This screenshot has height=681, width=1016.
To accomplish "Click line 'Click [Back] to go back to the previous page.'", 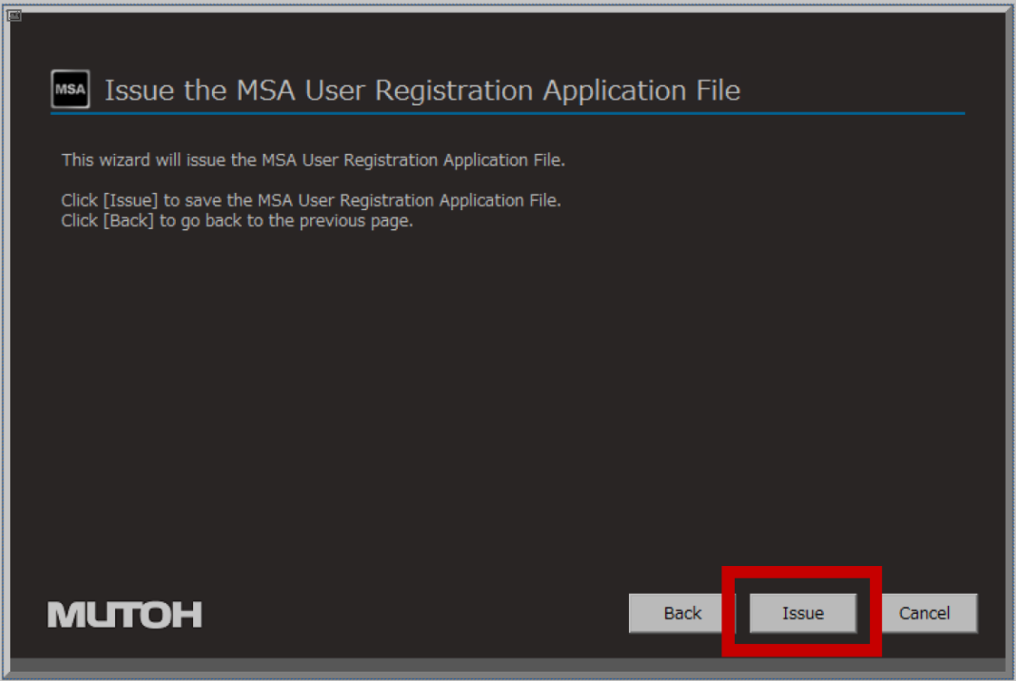I will 237,221.
